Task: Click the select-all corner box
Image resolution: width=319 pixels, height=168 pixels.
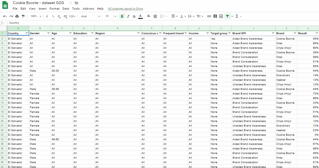Action: pos(4,29)
